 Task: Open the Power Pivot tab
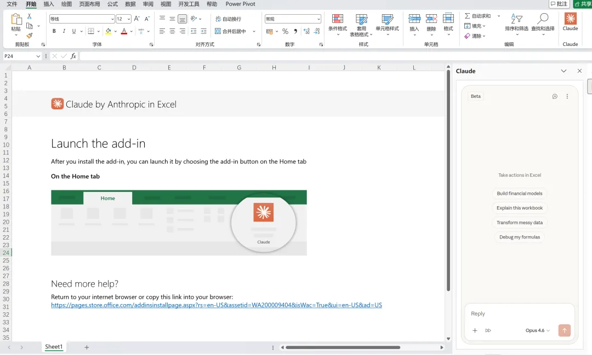pyautogui.click(x=240, y=4)
